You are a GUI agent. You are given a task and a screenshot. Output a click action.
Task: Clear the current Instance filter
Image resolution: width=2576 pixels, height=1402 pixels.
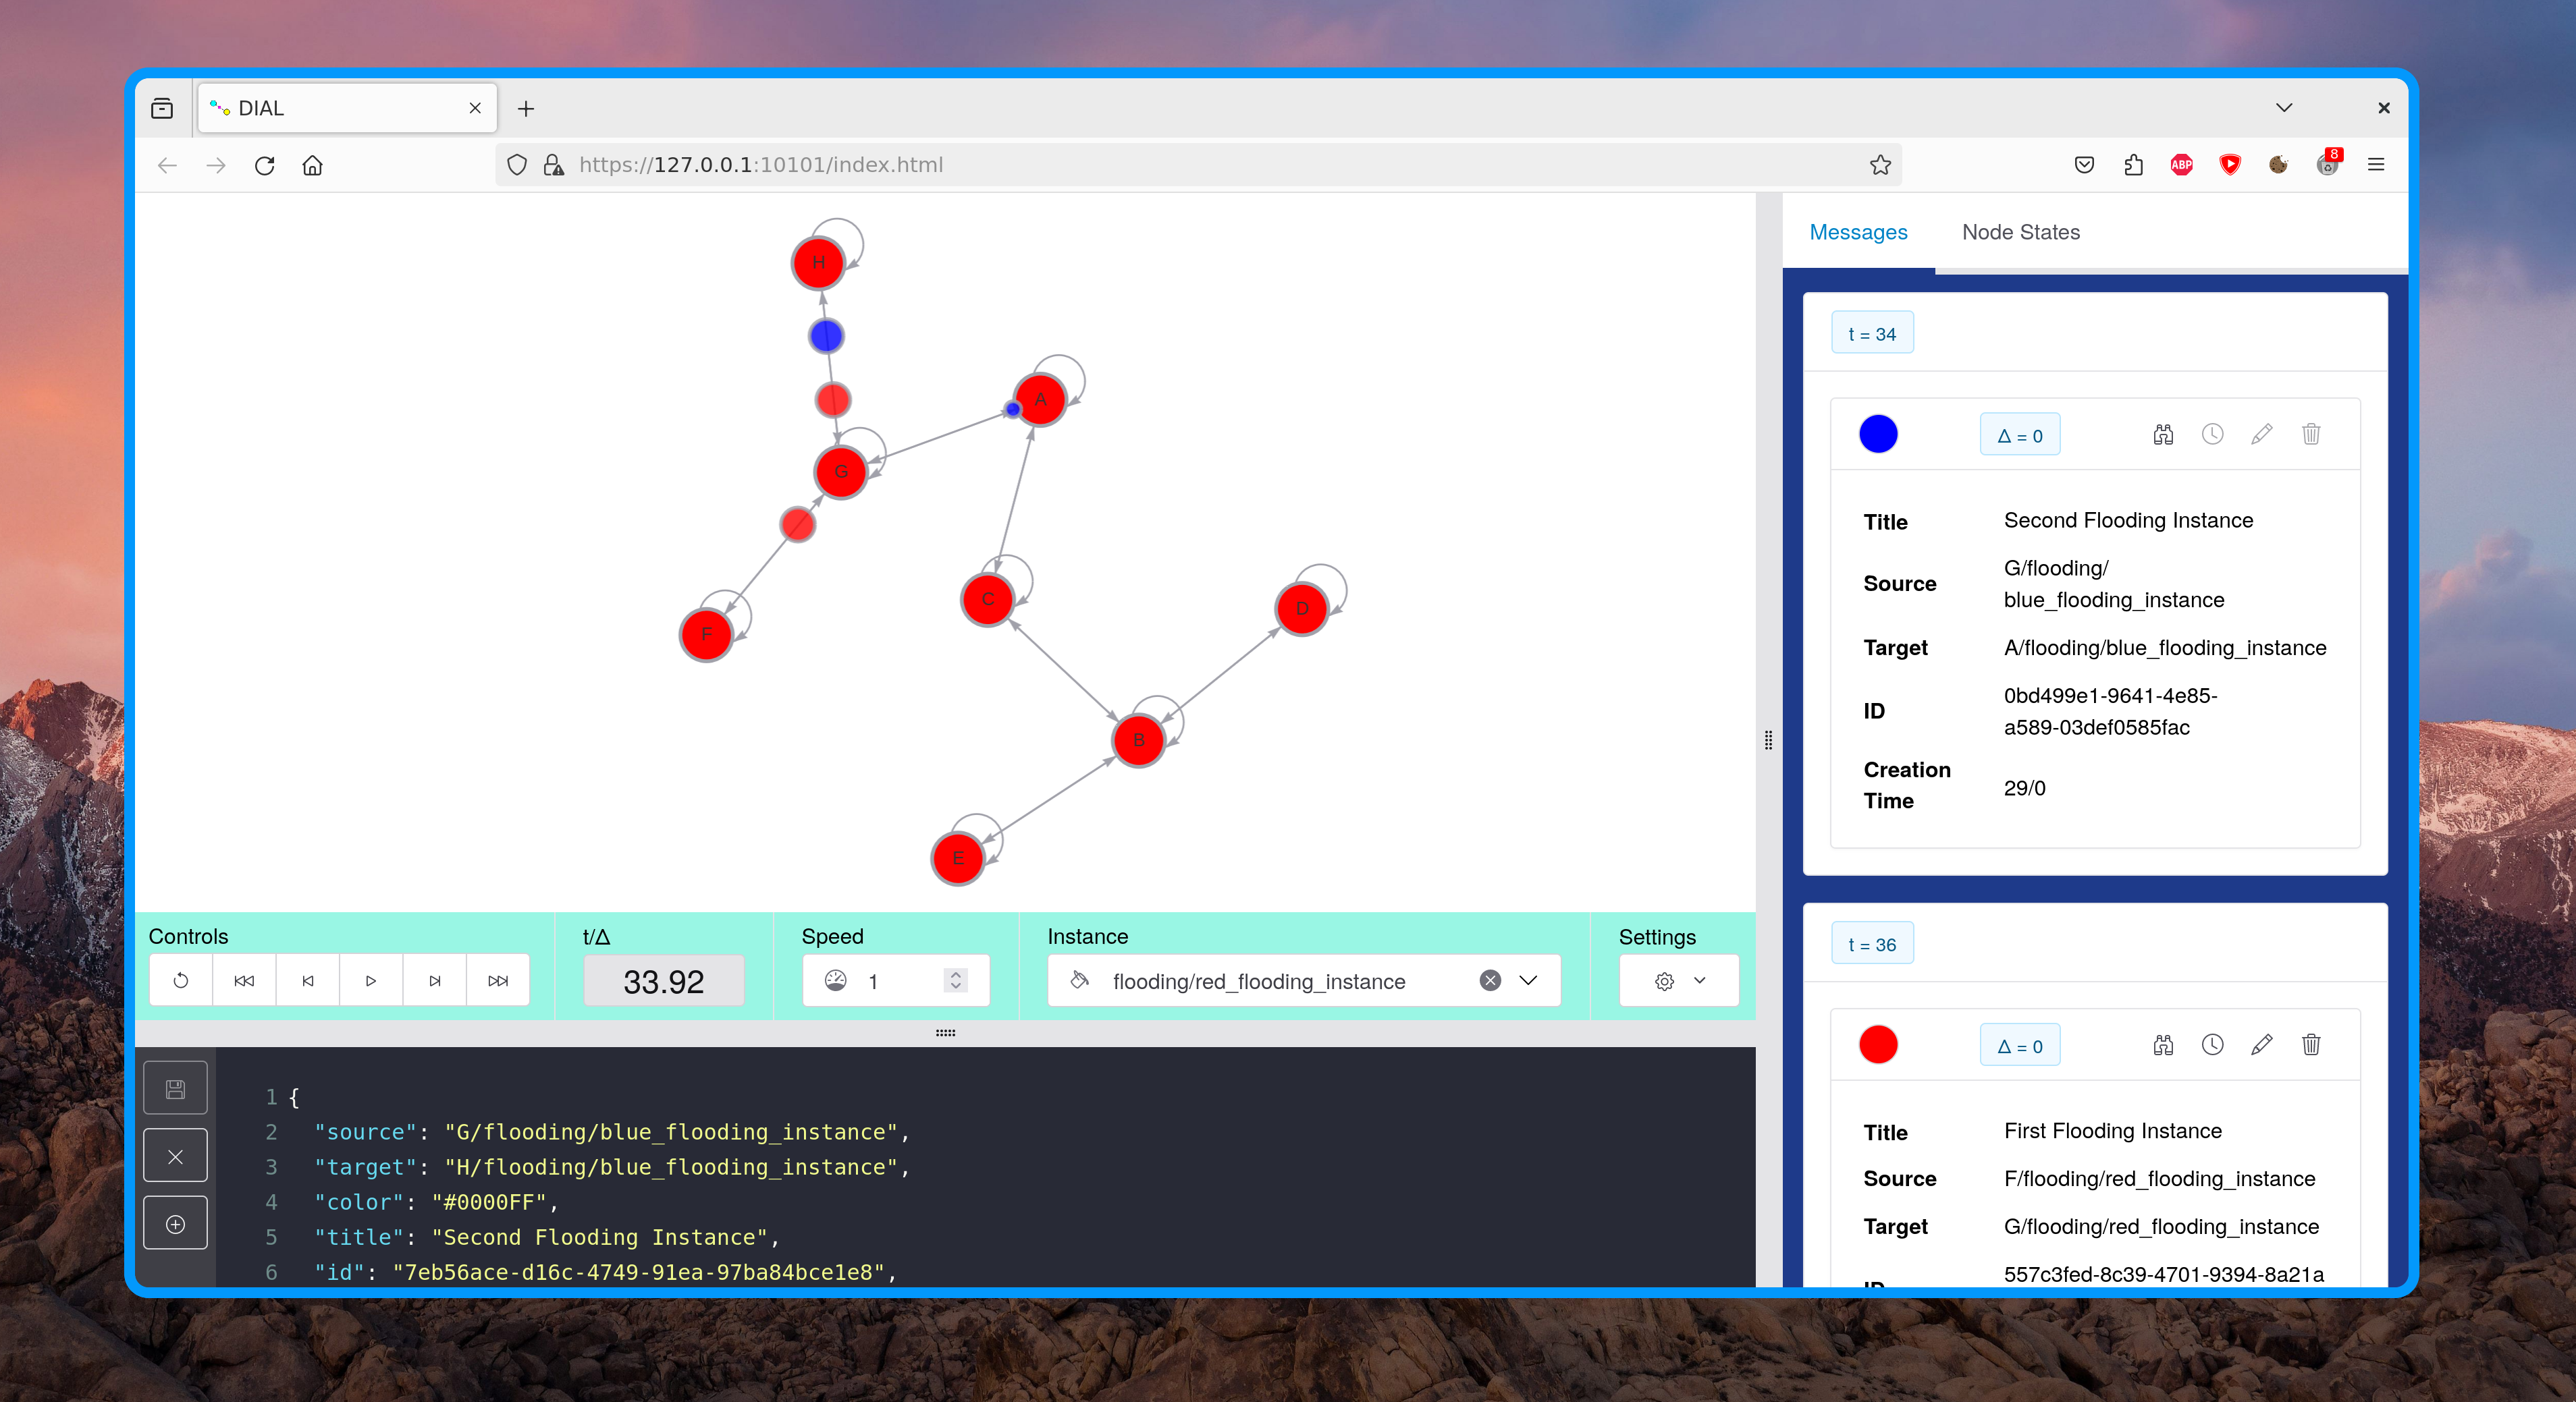[1488, 982]
